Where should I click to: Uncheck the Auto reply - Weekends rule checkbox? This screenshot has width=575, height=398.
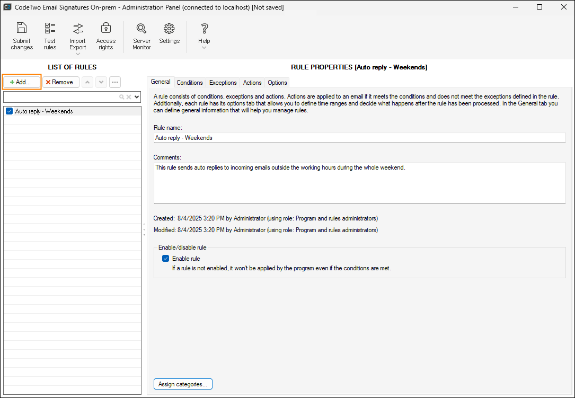[x=9, y=111]
